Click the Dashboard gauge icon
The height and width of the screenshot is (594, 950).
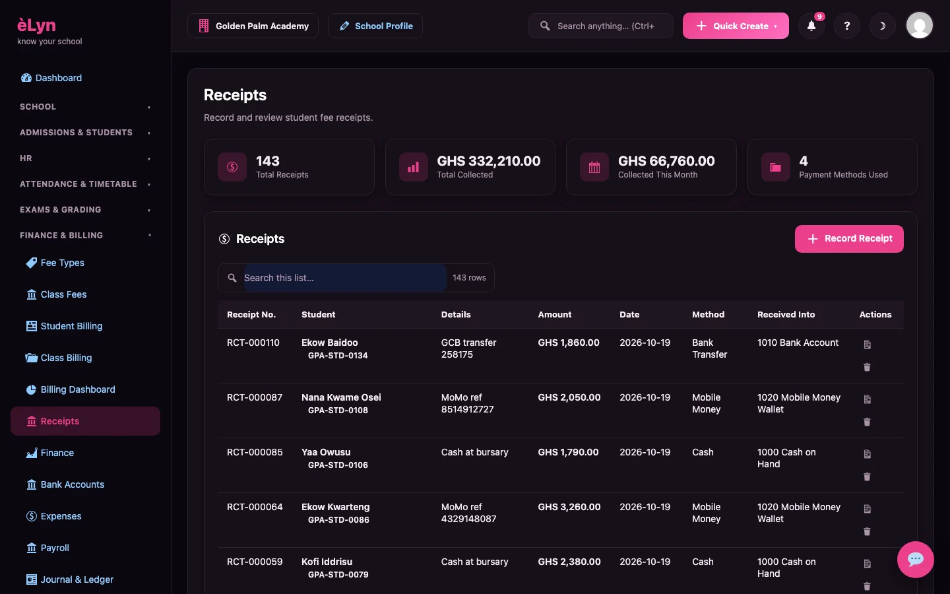coord(26,78)
